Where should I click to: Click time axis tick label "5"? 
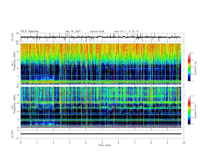pos(102,143)
